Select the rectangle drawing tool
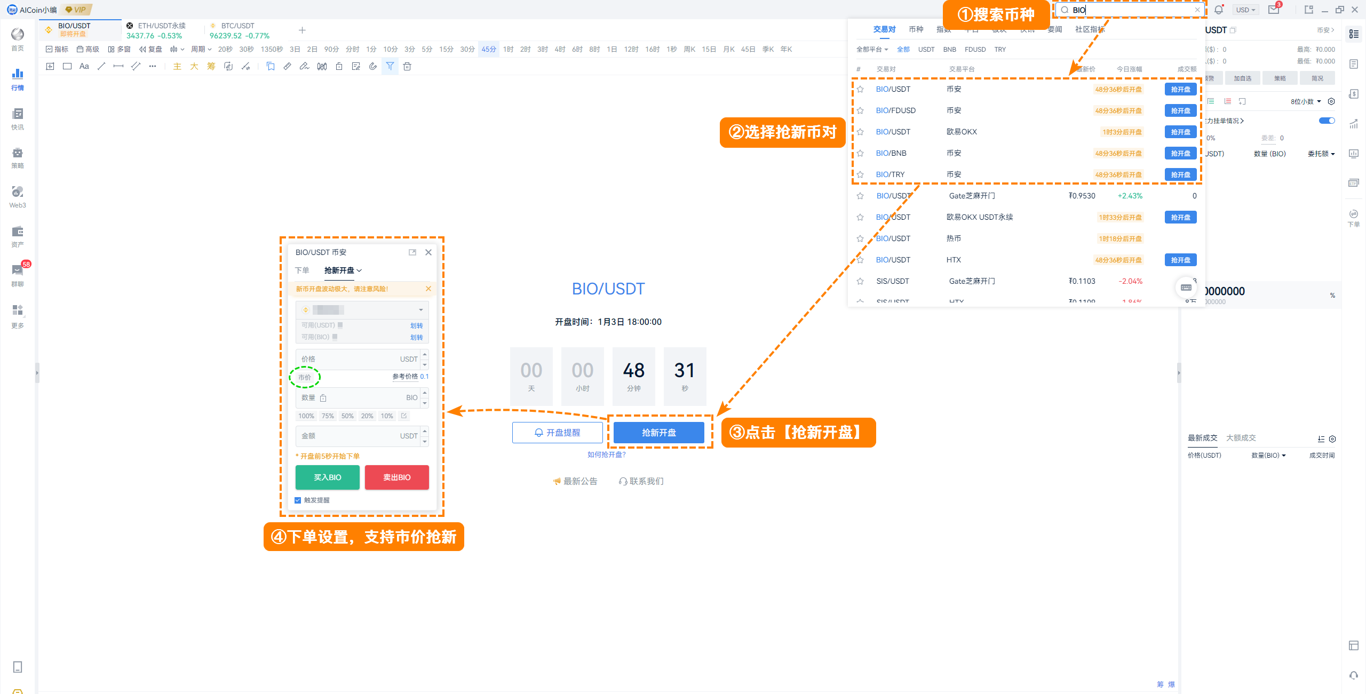Viewport: 1366px width, 694px height. pos(67,66)
